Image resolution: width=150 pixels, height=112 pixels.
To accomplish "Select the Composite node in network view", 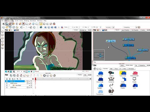I will tap(131, 58).
